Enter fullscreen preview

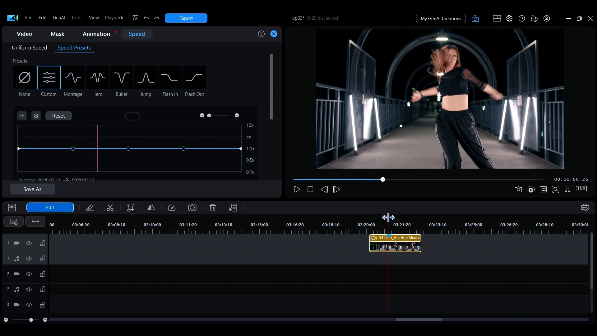coord(567,189)
